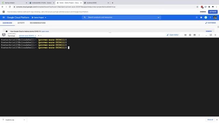Click the dashboard vertical scrollbar

point(218,27)
